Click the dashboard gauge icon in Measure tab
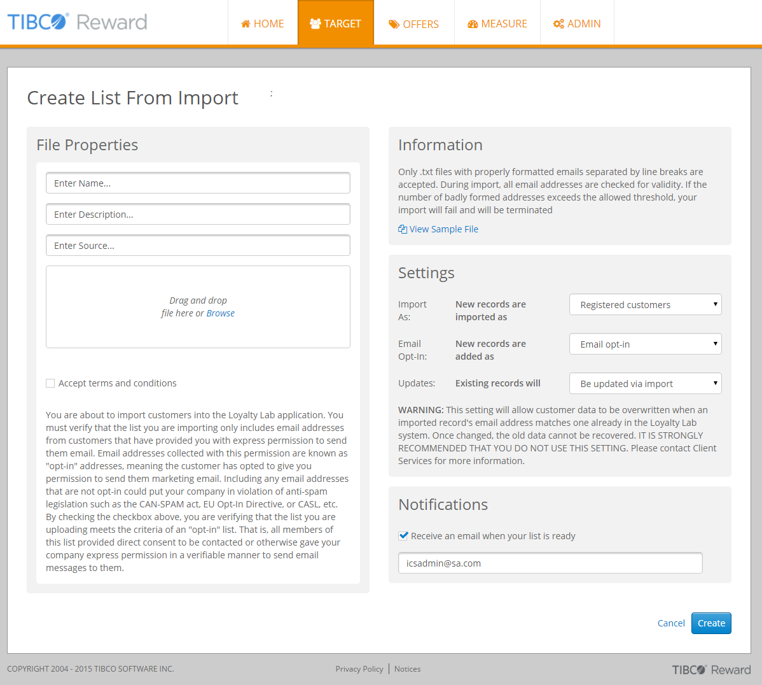Image resolution: width=762 pixels, height=685 pixels. pyautogui.click(x=473, y=24)
